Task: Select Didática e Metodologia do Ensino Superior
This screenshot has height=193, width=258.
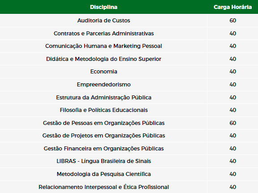Action: [103, 59]
